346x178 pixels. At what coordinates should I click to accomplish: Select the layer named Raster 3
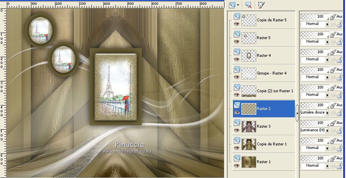pos(264,126)
